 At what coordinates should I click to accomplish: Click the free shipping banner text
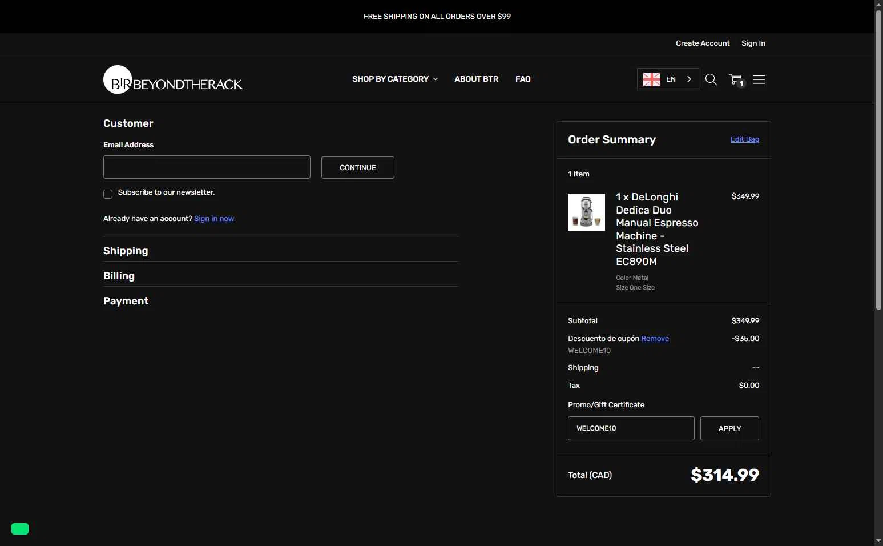click(x=437, y=17)
